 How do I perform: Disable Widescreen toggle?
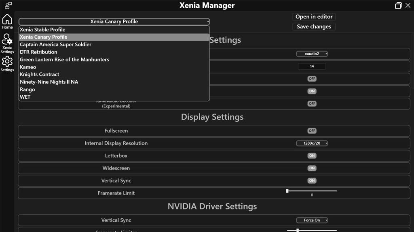click(x=312, y=168)
